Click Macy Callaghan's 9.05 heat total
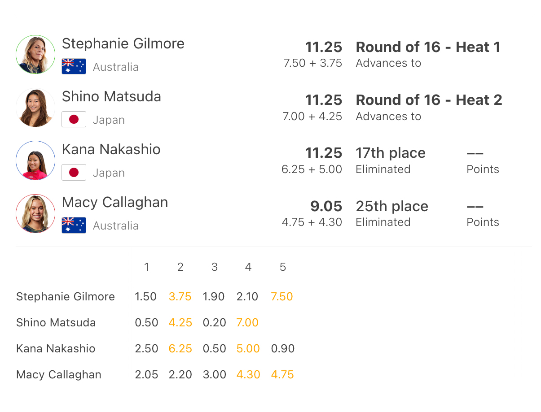Image resolution: width=541 pixels, height=412 pixels. tap(326, 206)
